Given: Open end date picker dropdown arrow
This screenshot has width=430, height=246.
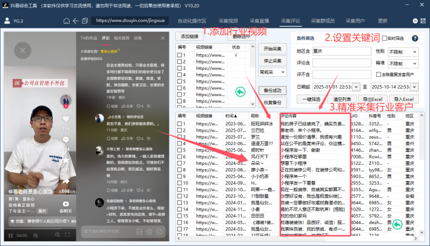Looking at the screenshot, I should 414,87.
